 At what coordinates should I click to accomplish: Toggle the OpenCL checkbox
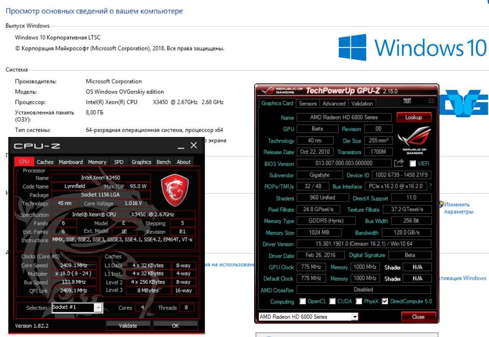pyautogui.click(x=303, y=301)
